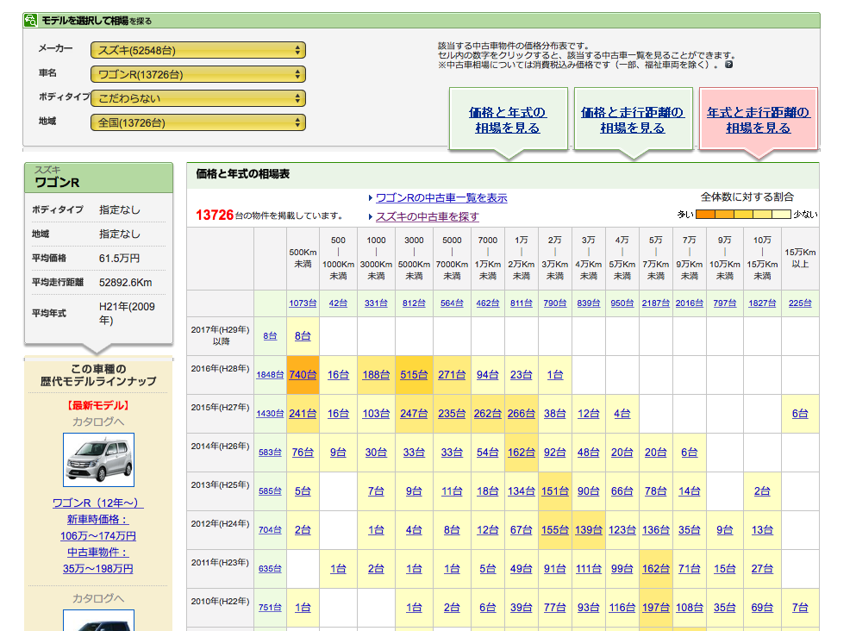The image size is (856, 631).
Task: Open the 車名 dropdown showing ワゴンR(13726台)
Action: pos(198,74)
